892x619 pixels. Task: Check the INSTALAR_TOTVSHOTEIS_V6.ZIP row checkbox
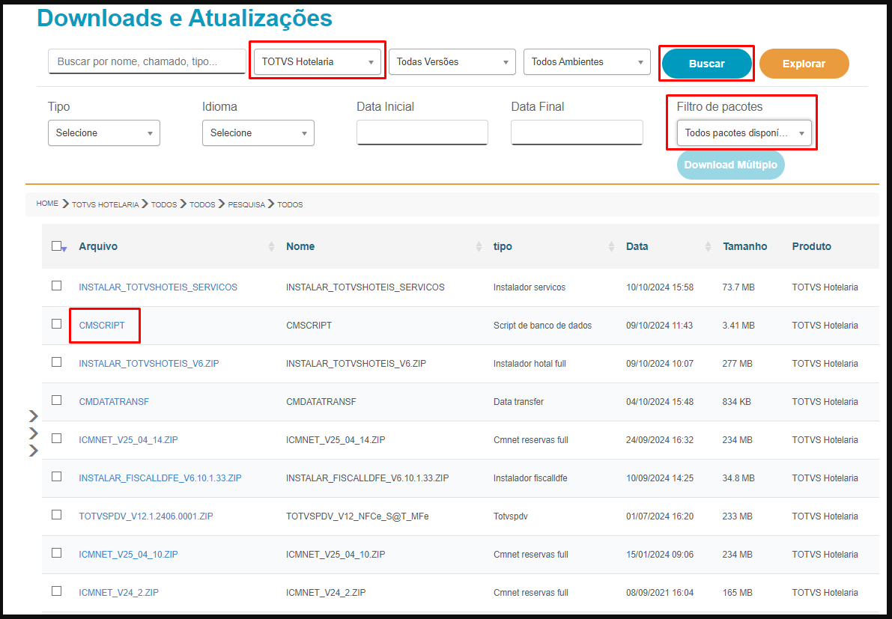[56, 362]
